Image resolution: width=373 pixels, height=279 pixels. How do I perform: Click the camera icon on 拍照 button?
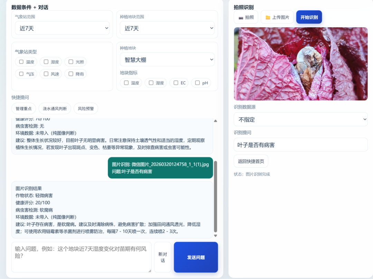[x=241, y=17]
